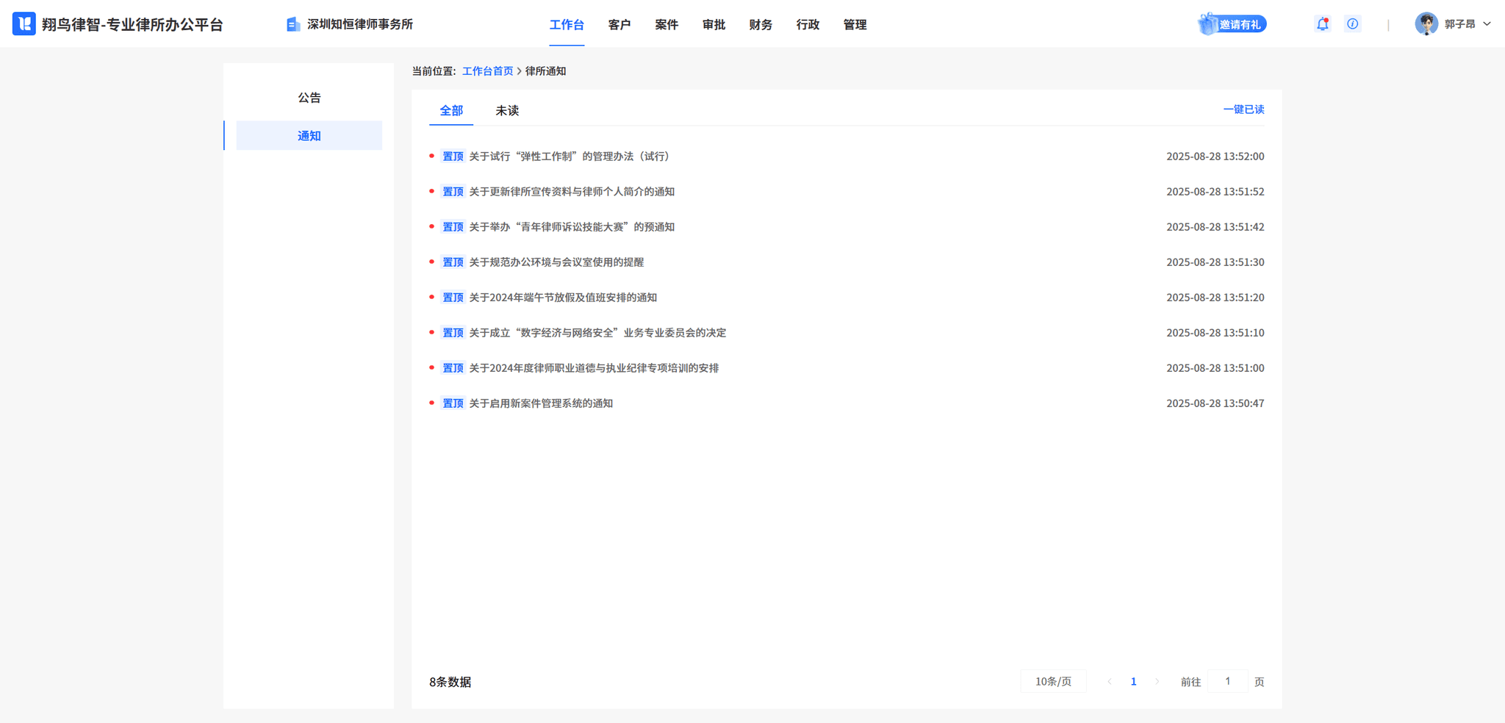The image size is (1505, 723).
Task: Go to the previous page arrow
Action: [x=1110, y=682]
